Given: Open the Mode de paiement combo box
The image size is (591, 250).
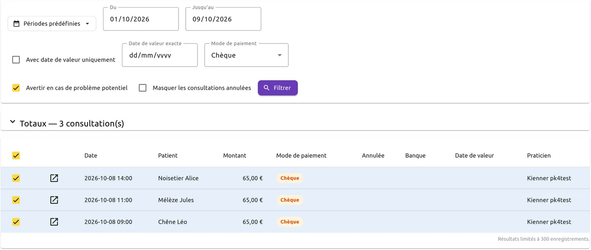Looking at the screenshot, I should point(247,55).
